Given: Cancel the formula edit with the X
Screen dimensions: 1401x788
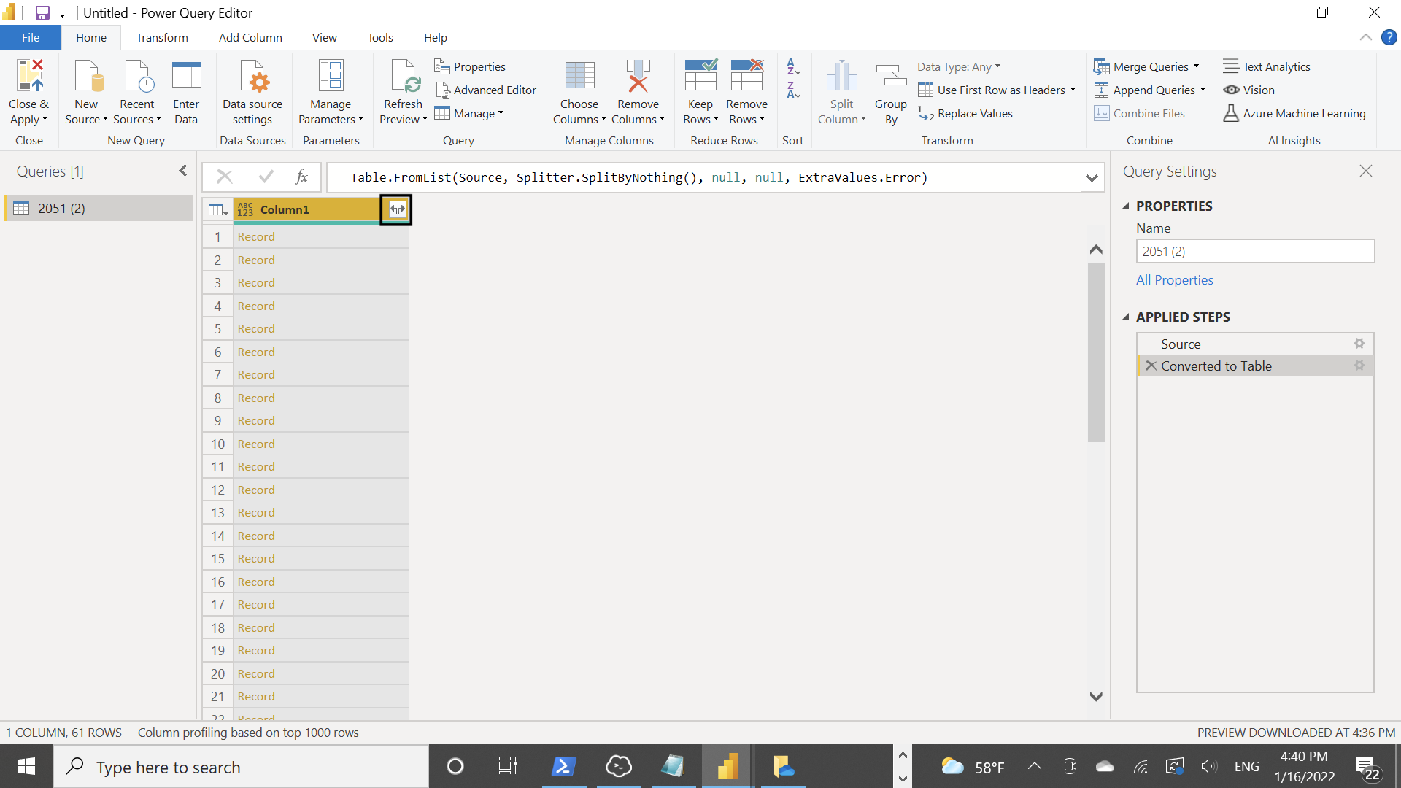Looking at the screenshot, I should pyautogui.click(x=224, y=177).
